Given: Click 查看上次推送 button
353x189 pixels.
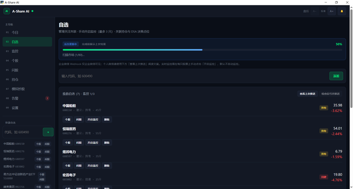Looking at the screenshot, I should [x=308, y=94].
